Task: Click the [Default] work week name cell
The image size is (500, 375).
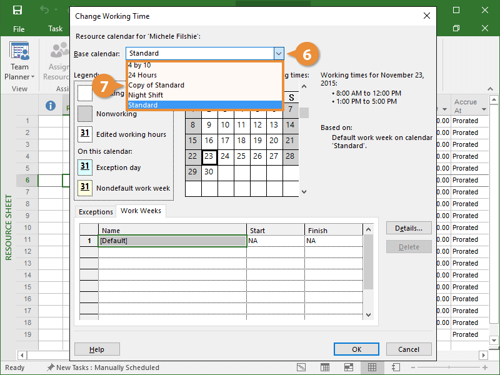Action: pos(172,241)
